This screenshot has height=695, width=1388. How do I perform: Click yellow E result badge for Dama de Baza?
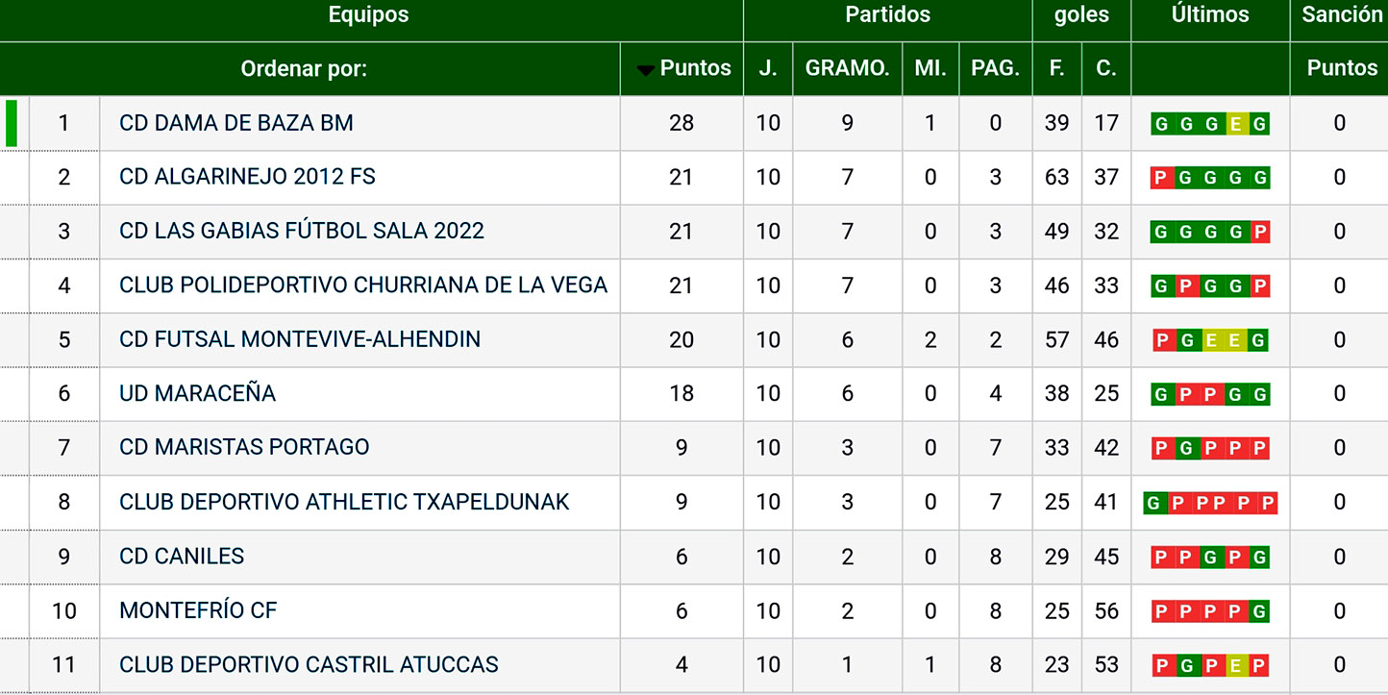pyautogui.click(x=1236, y=124)
